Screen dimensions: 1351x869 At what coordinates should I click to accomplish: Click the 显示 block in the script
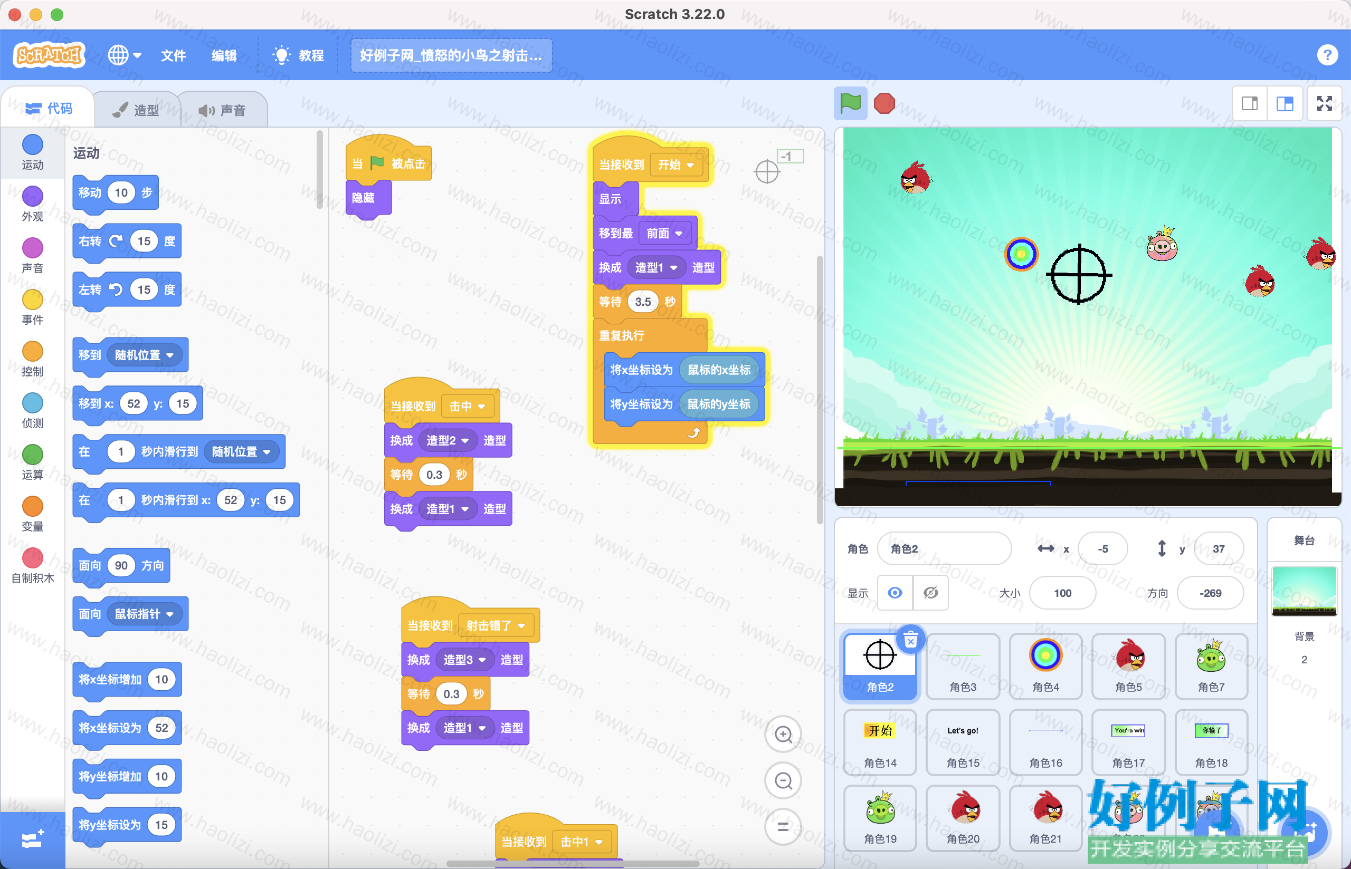[615, 199]
